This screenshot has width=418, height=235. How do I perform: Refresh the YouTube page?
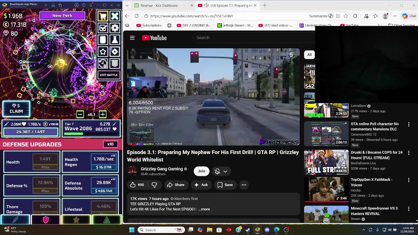point(137,16)
